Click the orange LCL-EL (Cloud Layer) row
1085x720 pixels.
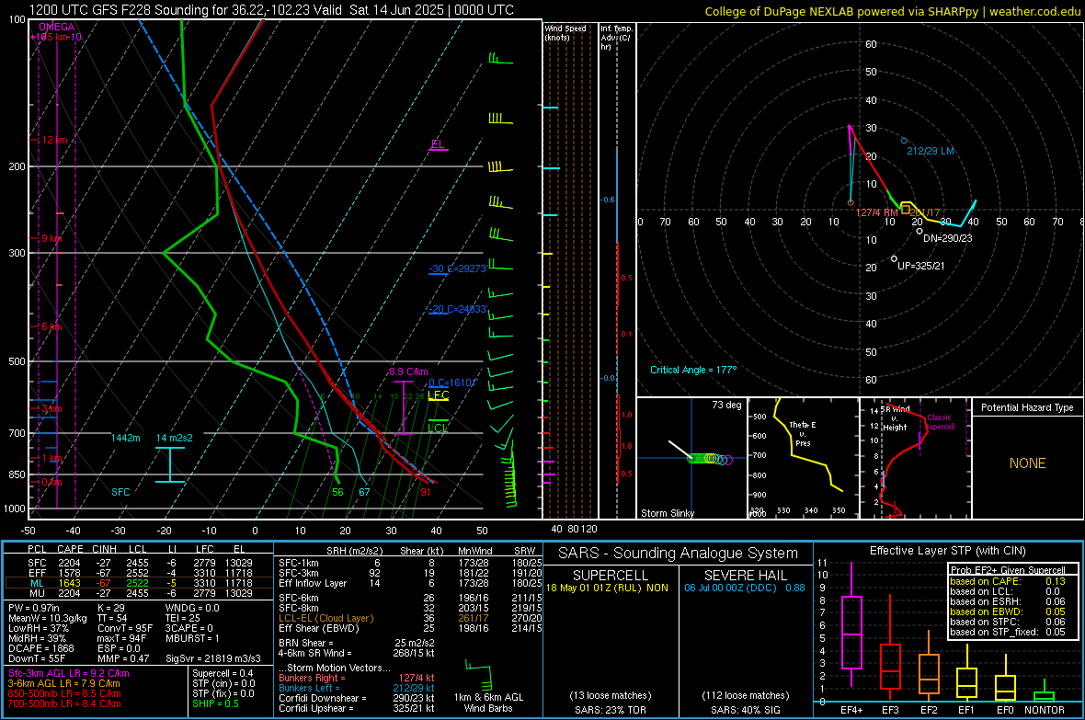coord(410,618)
